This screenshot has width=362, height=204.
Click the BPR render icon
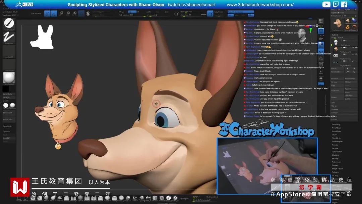pyautogui.click(x=321, y=22)
